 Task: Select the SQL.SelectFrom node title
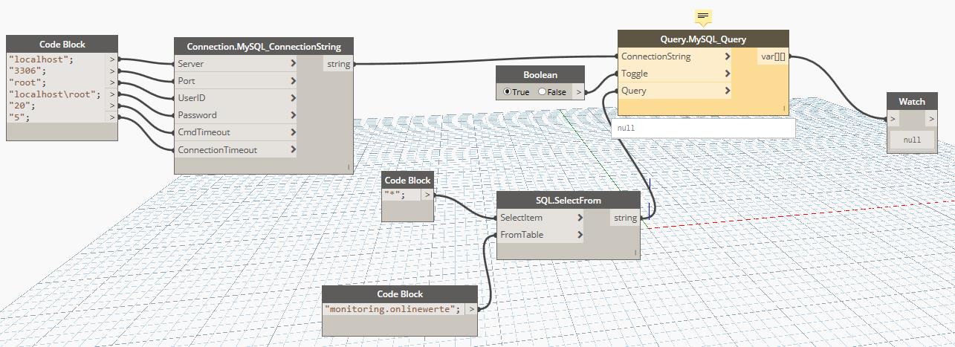569,201
